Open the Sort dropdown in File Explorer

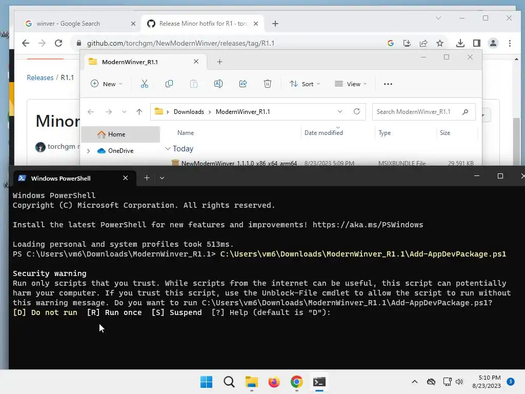[305, 84]
